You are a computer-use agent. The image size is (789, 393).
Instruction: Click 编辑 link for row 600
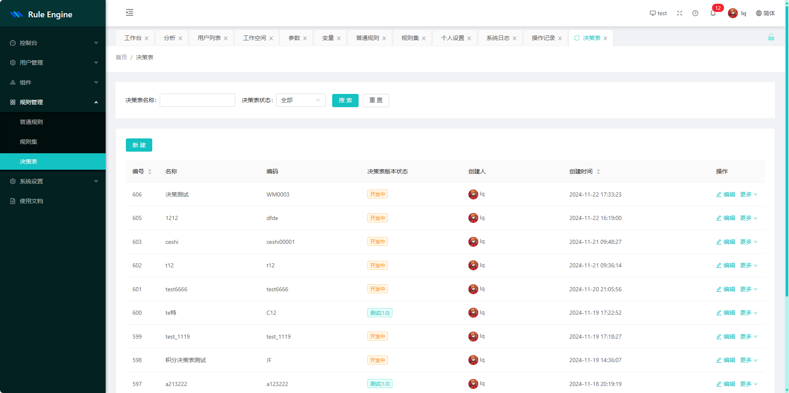tap(725, 313)
